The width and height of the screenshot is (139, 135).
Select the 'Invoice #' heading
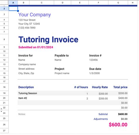click(x=95, y=55)
